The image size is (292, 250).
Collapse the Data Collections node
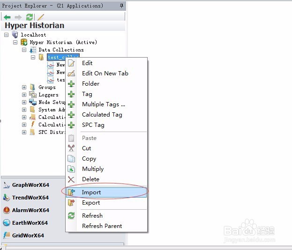point(24,50)
